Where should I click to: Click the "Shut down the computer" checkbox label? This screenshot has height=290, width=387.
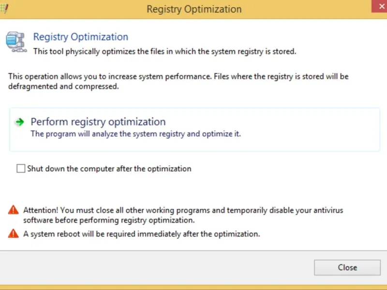pyautogui.click(x=109, y=169)
